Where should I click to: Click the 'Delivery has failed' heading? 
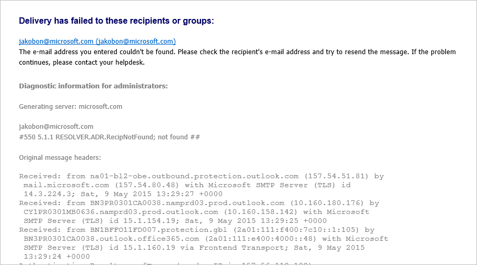tap(116, 21)
